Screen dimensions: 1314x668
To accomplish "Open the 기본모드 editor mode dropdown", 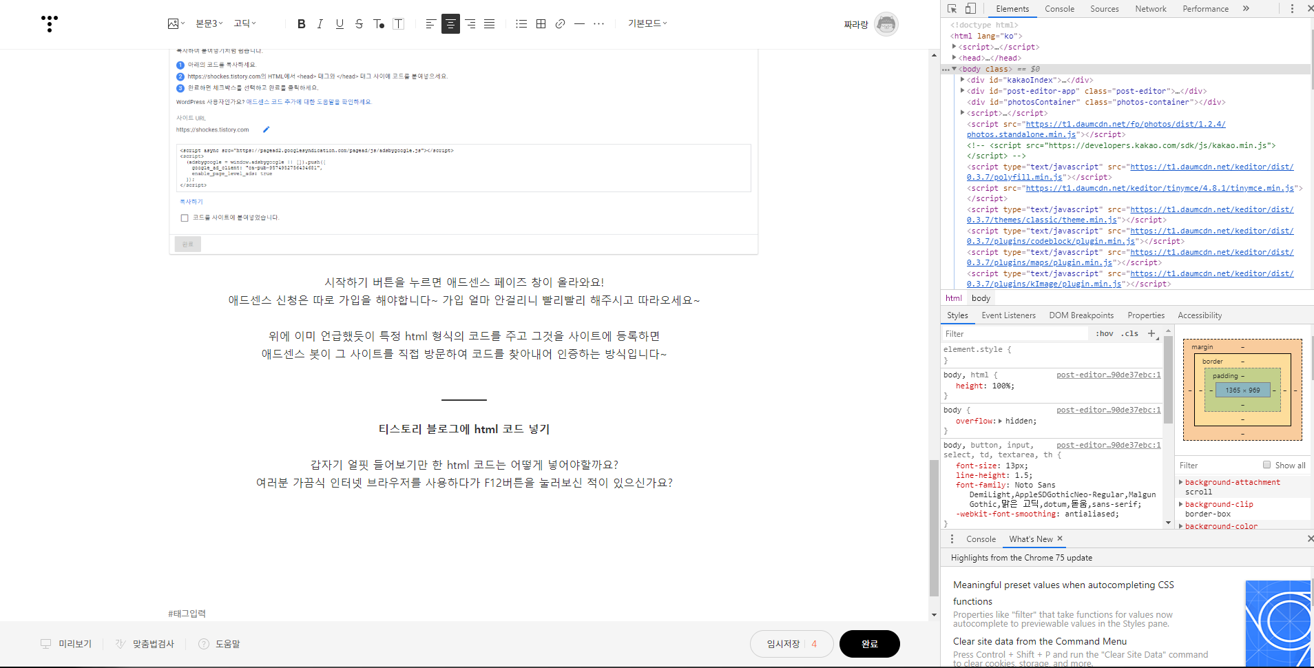I will click(647, 23).
